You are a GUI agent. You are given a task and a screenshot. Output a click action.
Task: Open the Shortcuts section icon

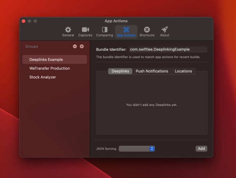tap(147, 30)
